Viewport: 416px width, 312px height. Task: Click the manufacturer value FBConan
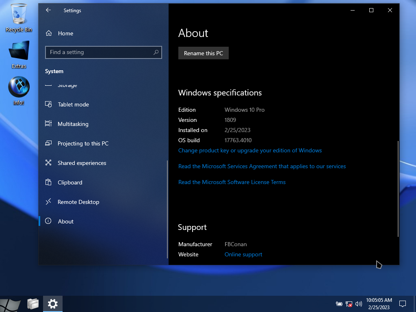click(236, 244)
